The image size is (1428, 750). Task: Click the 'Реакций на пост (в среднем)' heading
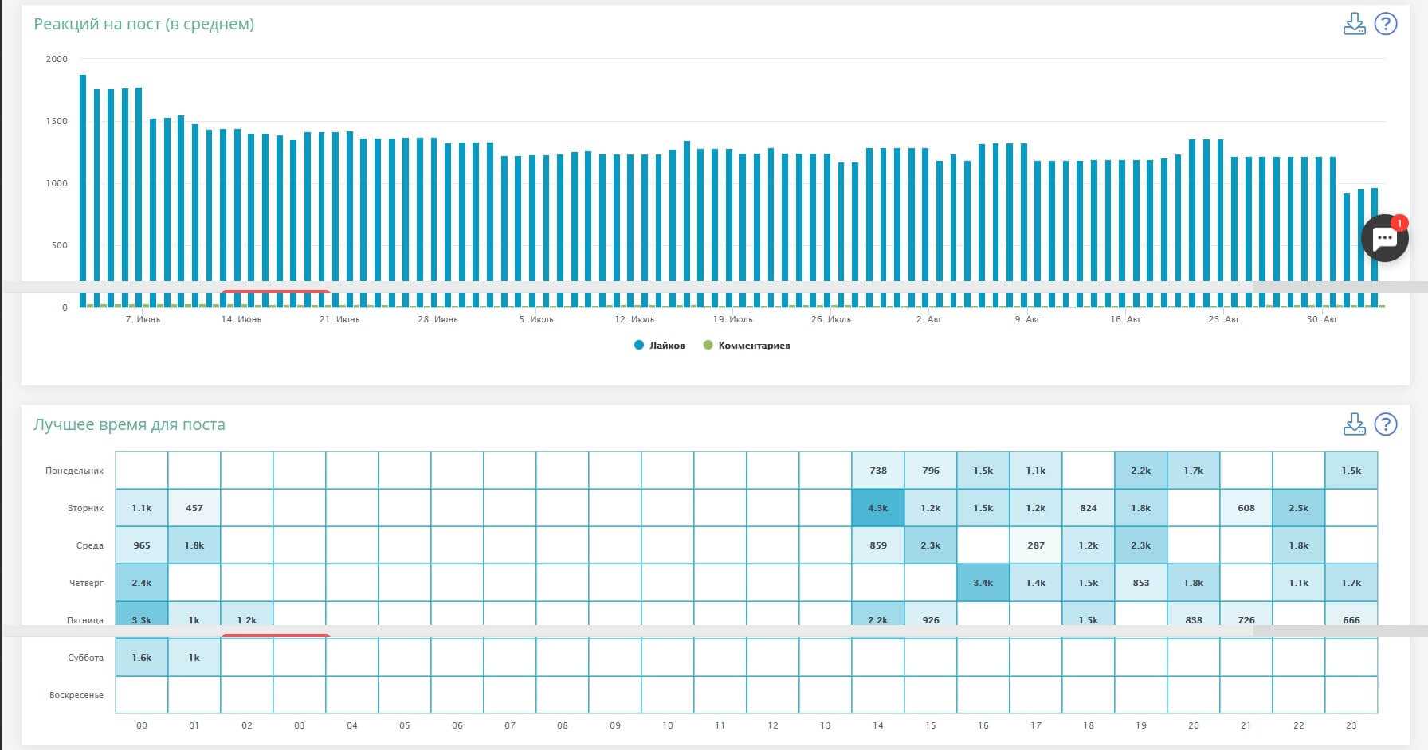click(144, 24)
